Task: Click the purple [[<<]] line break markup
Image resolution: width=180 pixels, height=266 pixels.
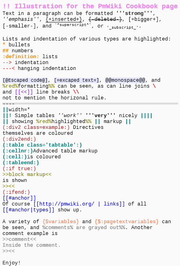Action: [x=24, y=92]
